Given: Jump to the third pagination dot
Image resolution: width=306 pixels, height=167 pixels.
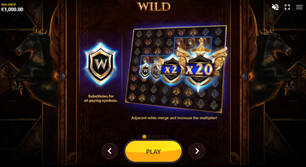Looking at the screenshot, I should tap(149, 136).
